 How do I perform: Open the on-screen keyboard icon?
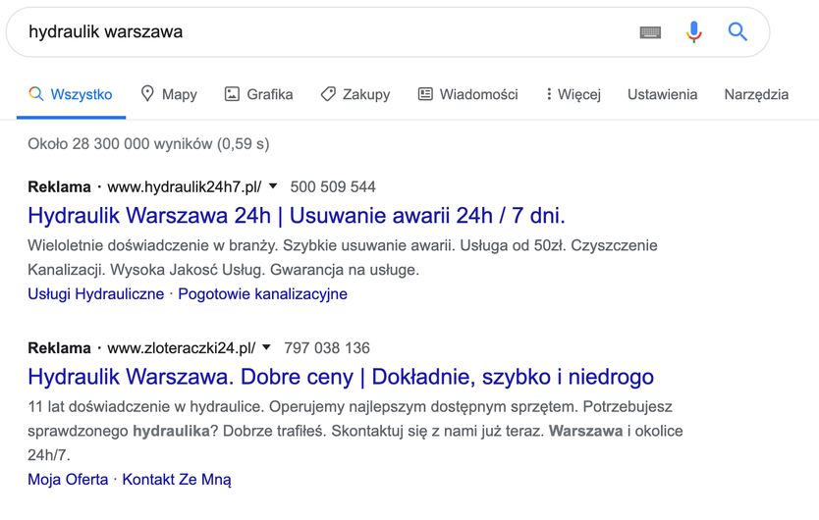(650, 32)
